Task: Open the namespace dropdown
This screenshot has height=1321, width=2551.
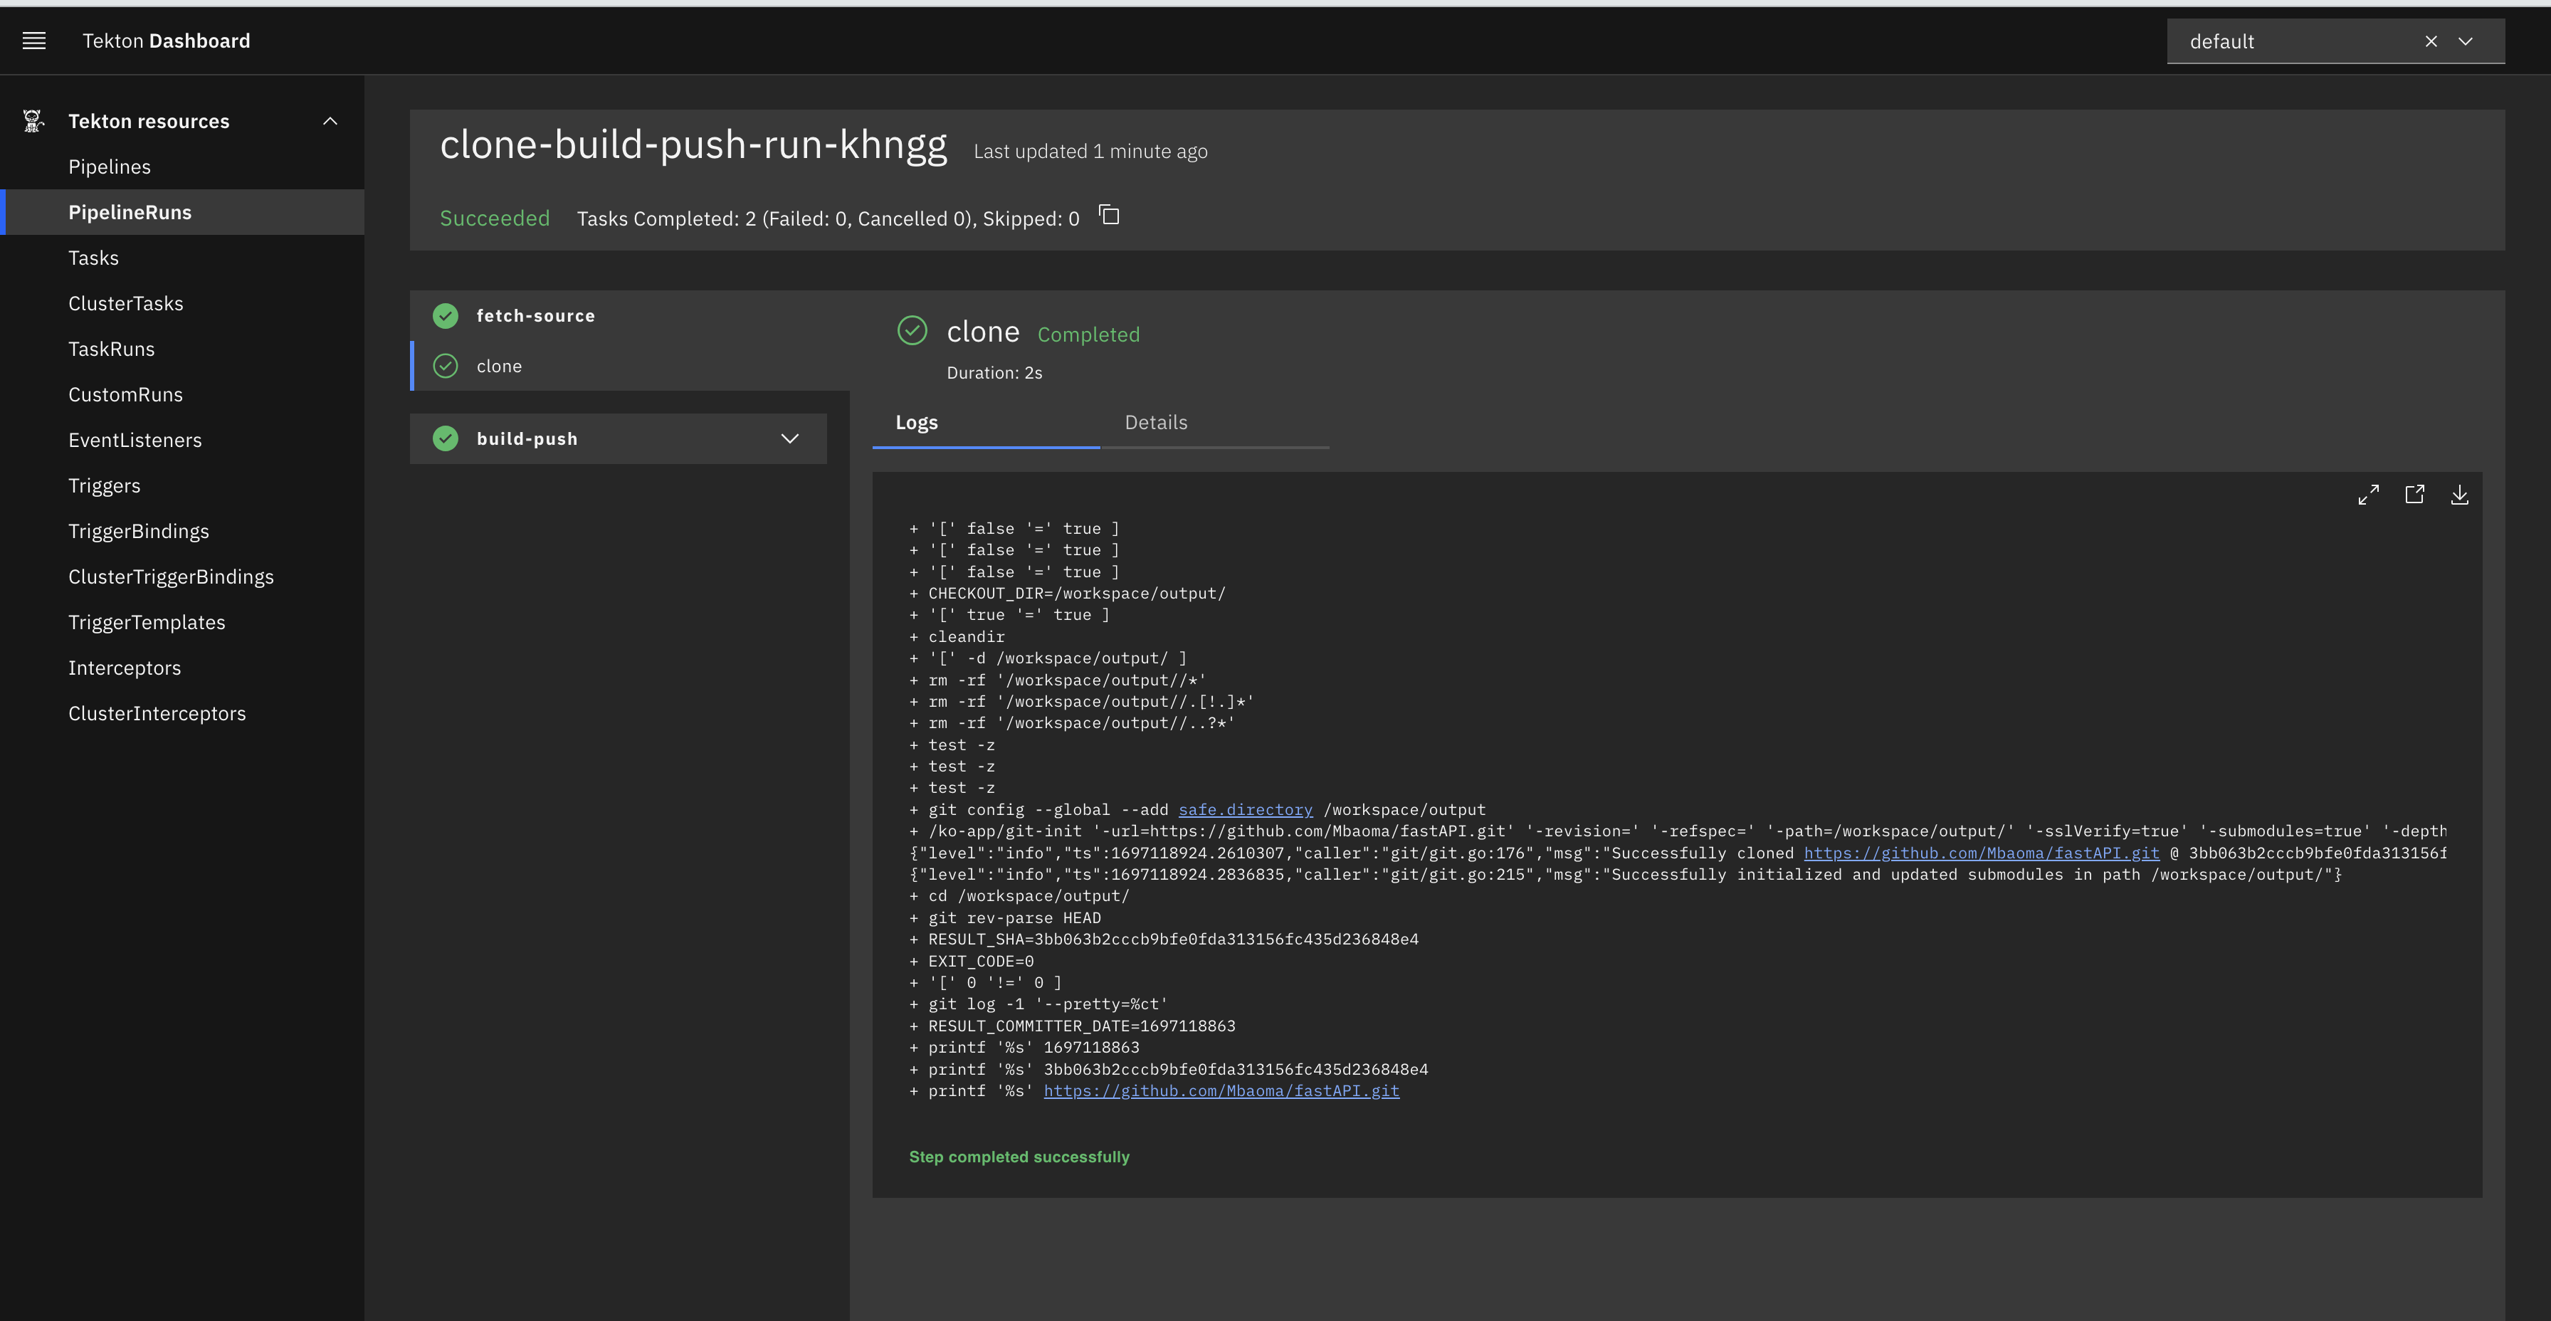Action: [x=2465, y=41]
